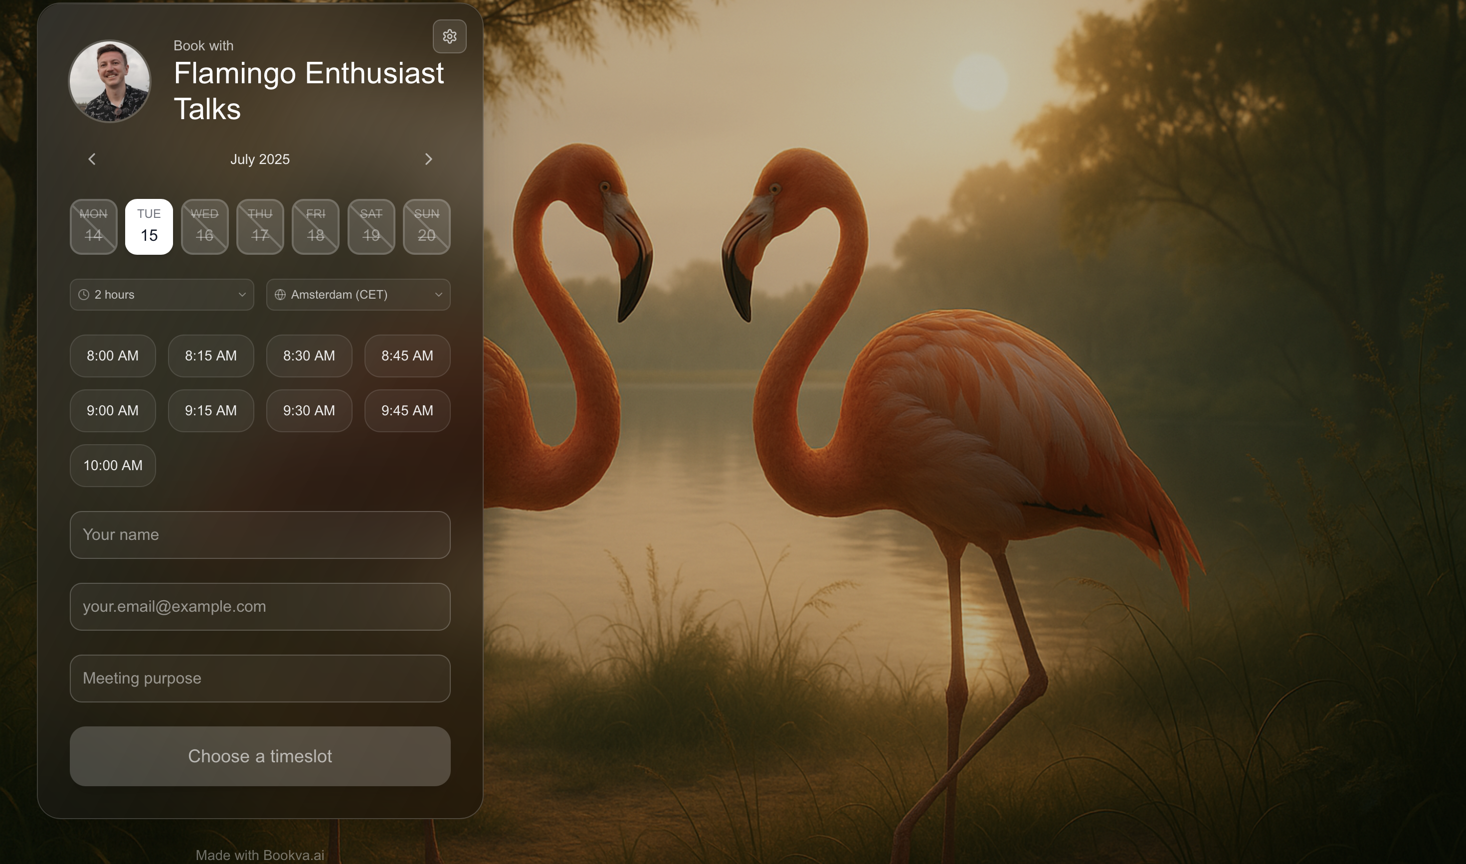Screen dimensions: 1466x864
Task: Choose the 10:00 AM slot
Action: (x=113, y=465)
